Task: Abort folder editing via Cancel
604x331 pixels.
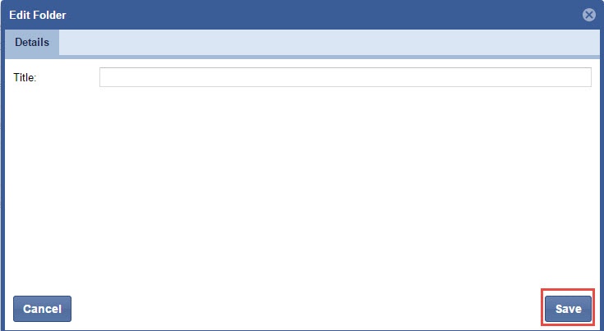Action: (42, 309)
